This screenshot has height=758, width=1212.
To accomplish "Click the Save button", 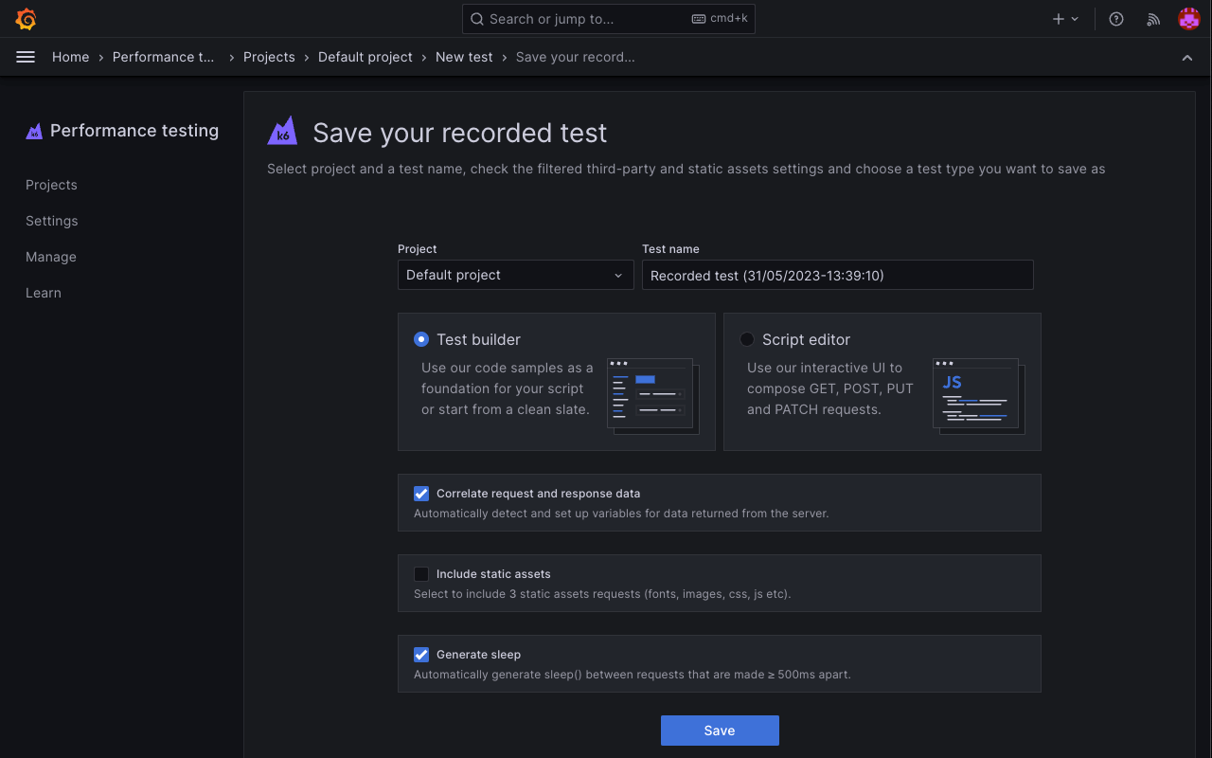I will (720, 731).
